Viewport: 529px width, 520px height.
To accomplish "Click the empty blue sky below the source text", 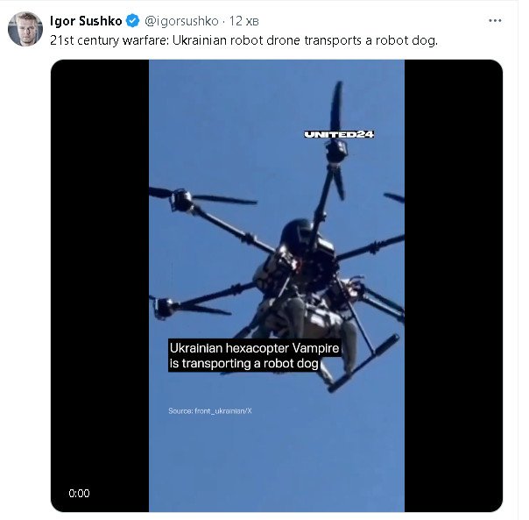I will pos(277,467).
